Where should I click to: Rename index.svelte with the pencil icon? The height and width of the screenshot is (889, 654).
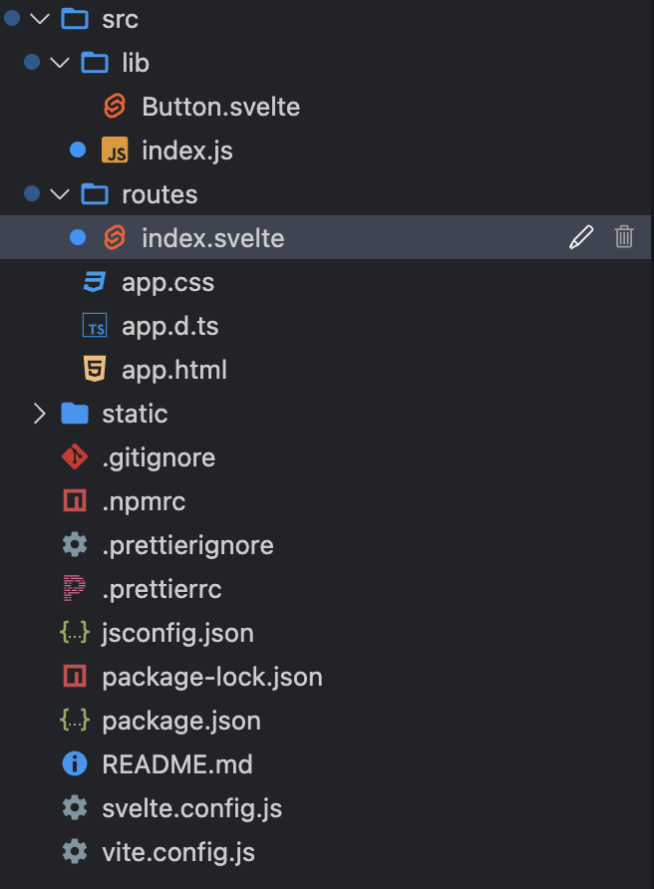[x=581, y=237]
